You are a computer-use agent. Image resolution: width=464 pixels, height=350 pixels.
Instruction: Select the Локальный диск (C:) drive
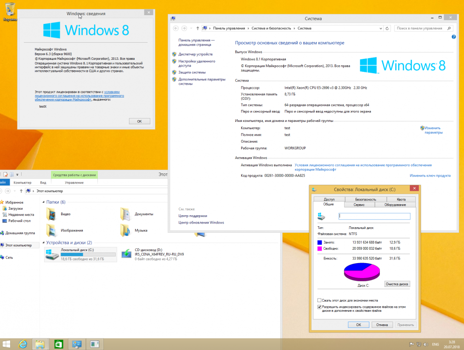80,254
